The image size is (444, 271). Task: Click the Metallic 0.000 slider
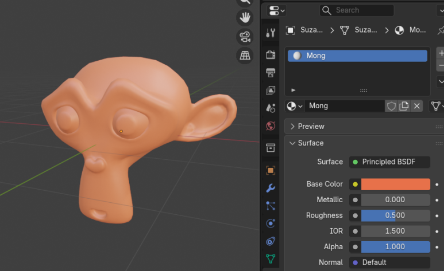point(396,200)
